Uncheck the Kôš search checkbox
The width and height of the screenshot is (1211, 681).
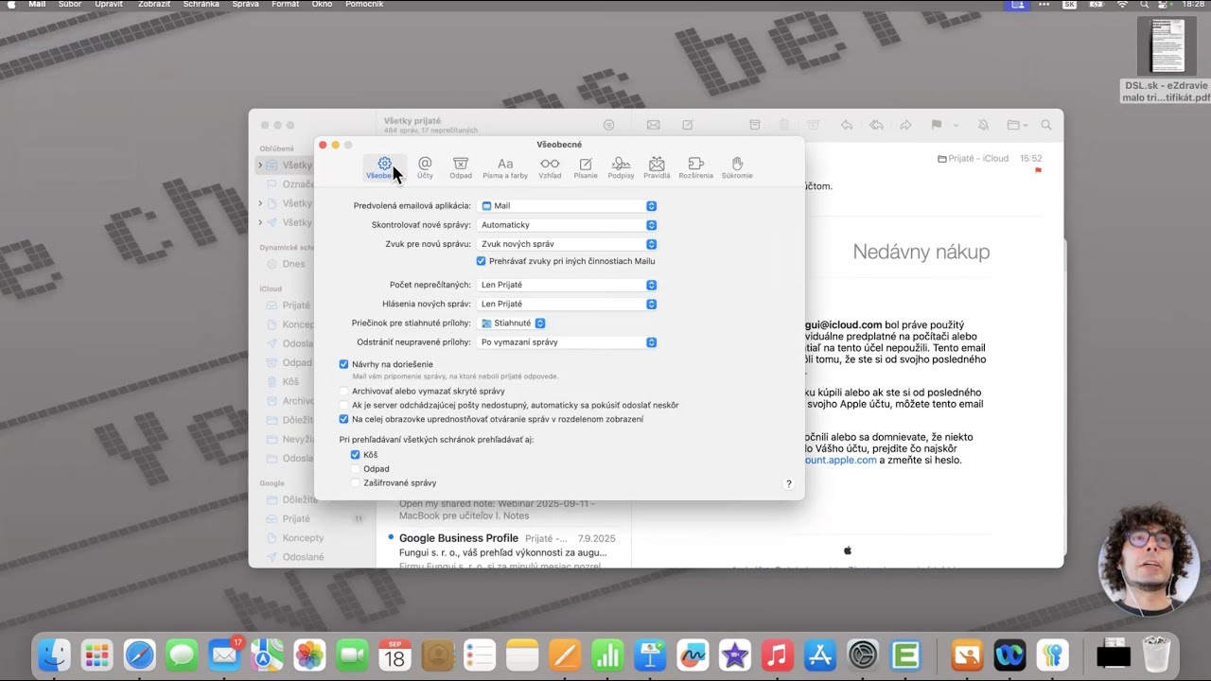[356, 455]
